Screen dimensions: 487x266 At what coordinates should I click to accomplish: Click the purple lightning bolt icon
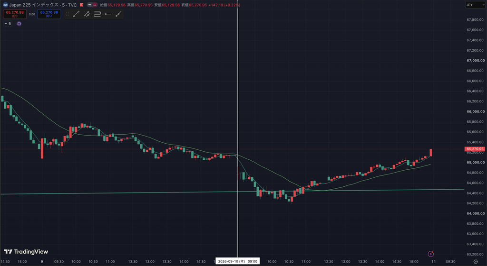tap(431, 254)
